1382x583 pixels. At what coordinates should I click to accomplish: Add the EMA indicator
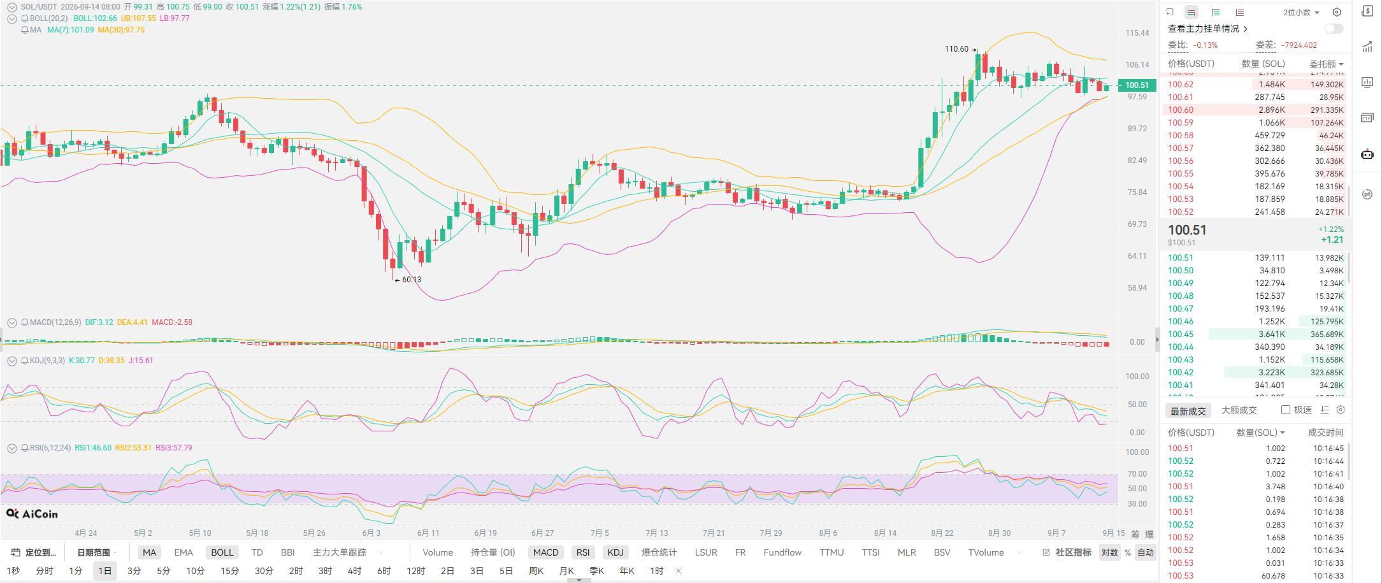(184, 552)
